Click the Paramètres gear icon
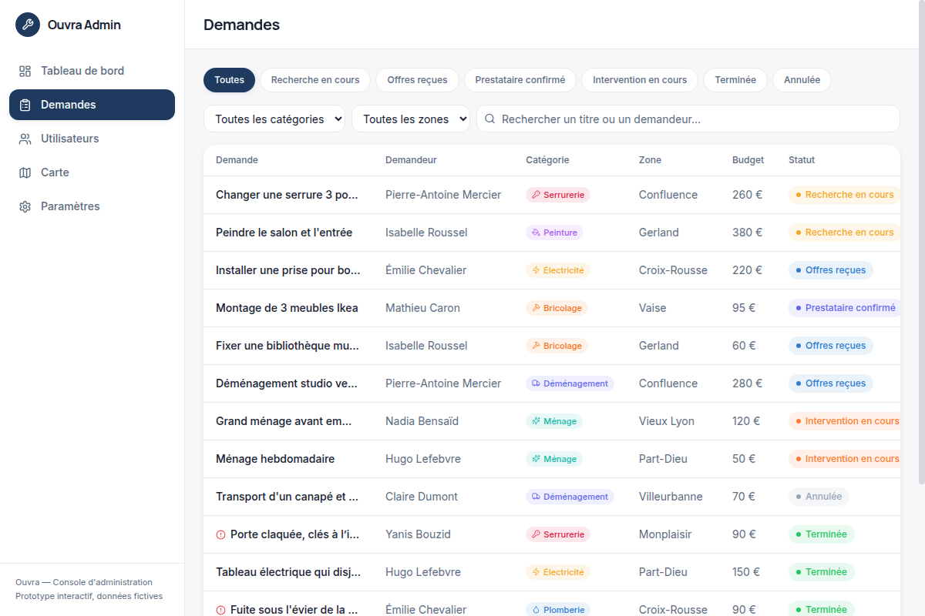This screenshot has width=925, height=616. pyautogui.click(x=25, y=206)
